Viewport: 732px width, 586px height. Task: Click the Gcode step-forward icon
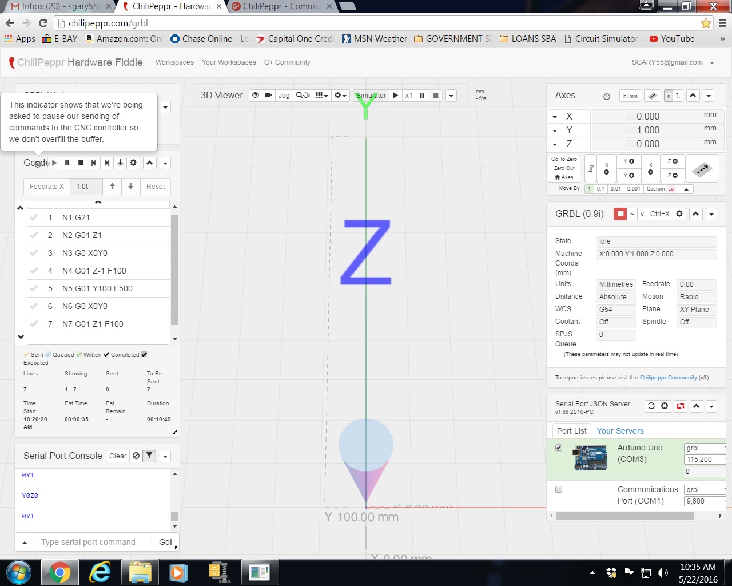[x=107, y=163]
